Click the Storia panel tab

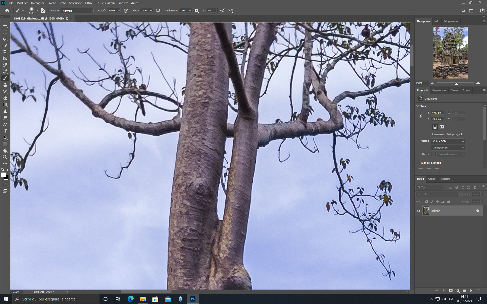[454, 90]
